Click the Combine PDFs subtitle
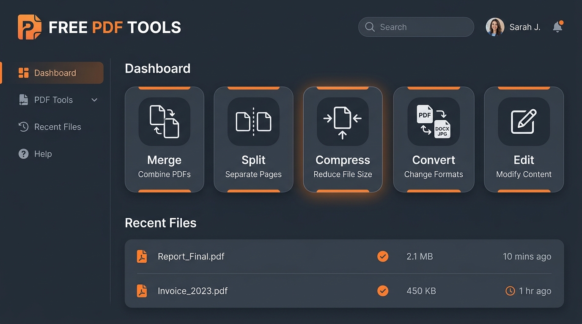This screenshot has width=582, height=324. tap(165, 175)
